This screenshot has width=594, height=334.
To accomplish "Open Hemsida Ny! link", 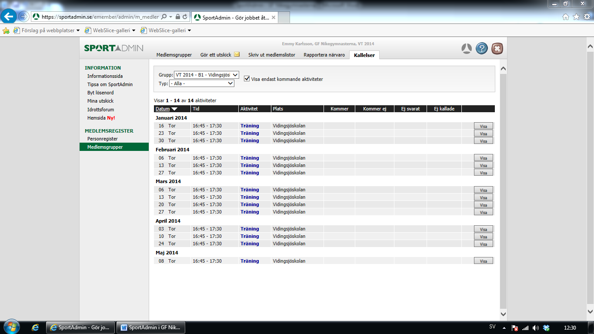I will 101,118.
